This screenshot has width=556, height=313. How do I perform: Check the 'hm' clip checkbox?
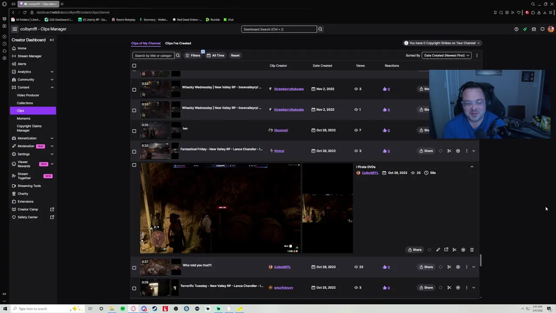click(134, 131)
